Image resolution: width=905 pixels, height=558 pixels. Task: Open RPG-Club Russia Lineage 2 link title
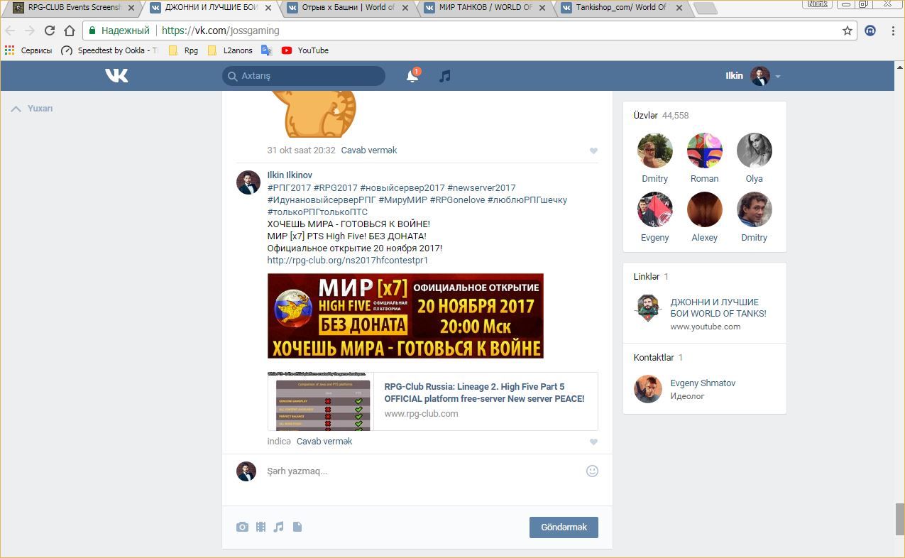pos(484,393)
